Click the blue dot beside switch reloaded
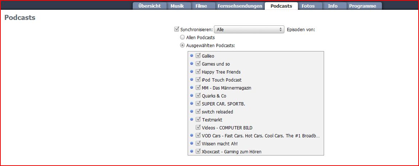Screen dimensions: 419x166 192,111
